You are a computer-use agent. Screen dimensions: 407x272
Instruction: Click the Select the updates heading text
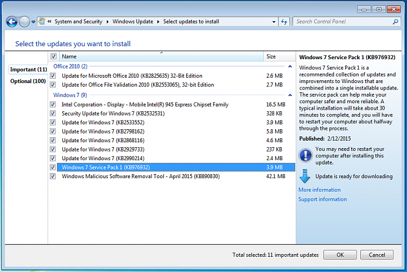pyautogui.click(x=73, y=43)
